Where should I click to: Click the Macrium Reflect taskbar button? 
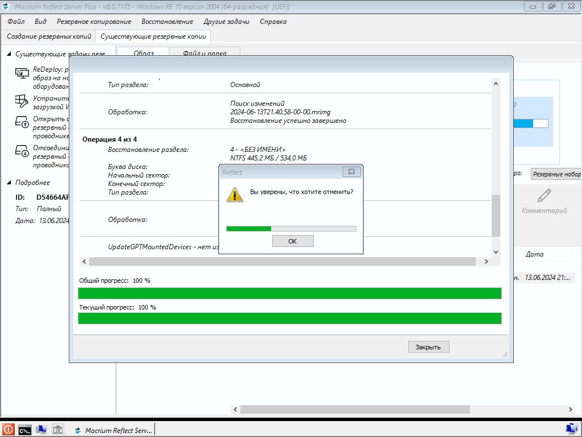(x=113, y=430)
